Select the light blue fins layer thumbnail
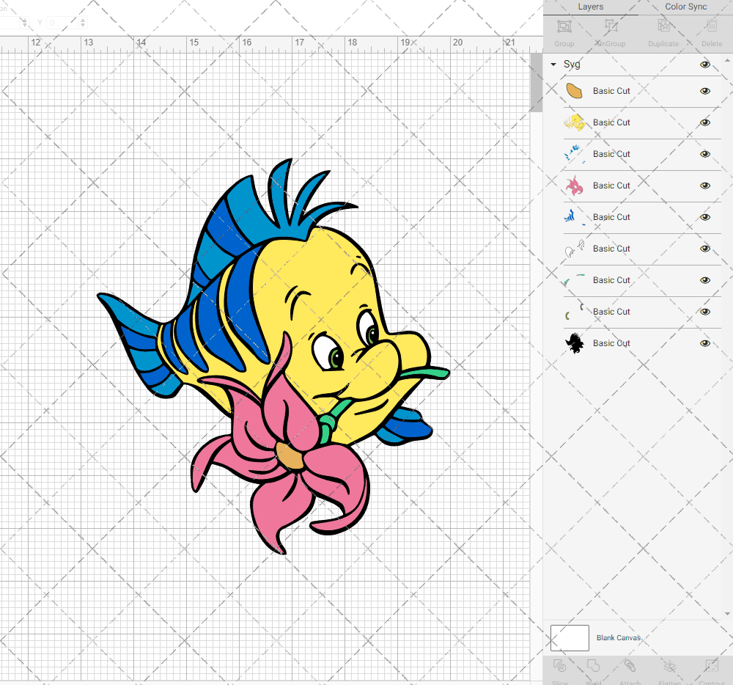 coord(575,154)
